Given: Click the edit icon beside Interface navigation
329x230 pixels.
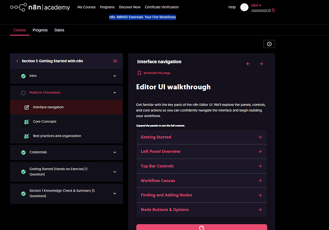Looking at the screenshot, I should tap(27, 107).
